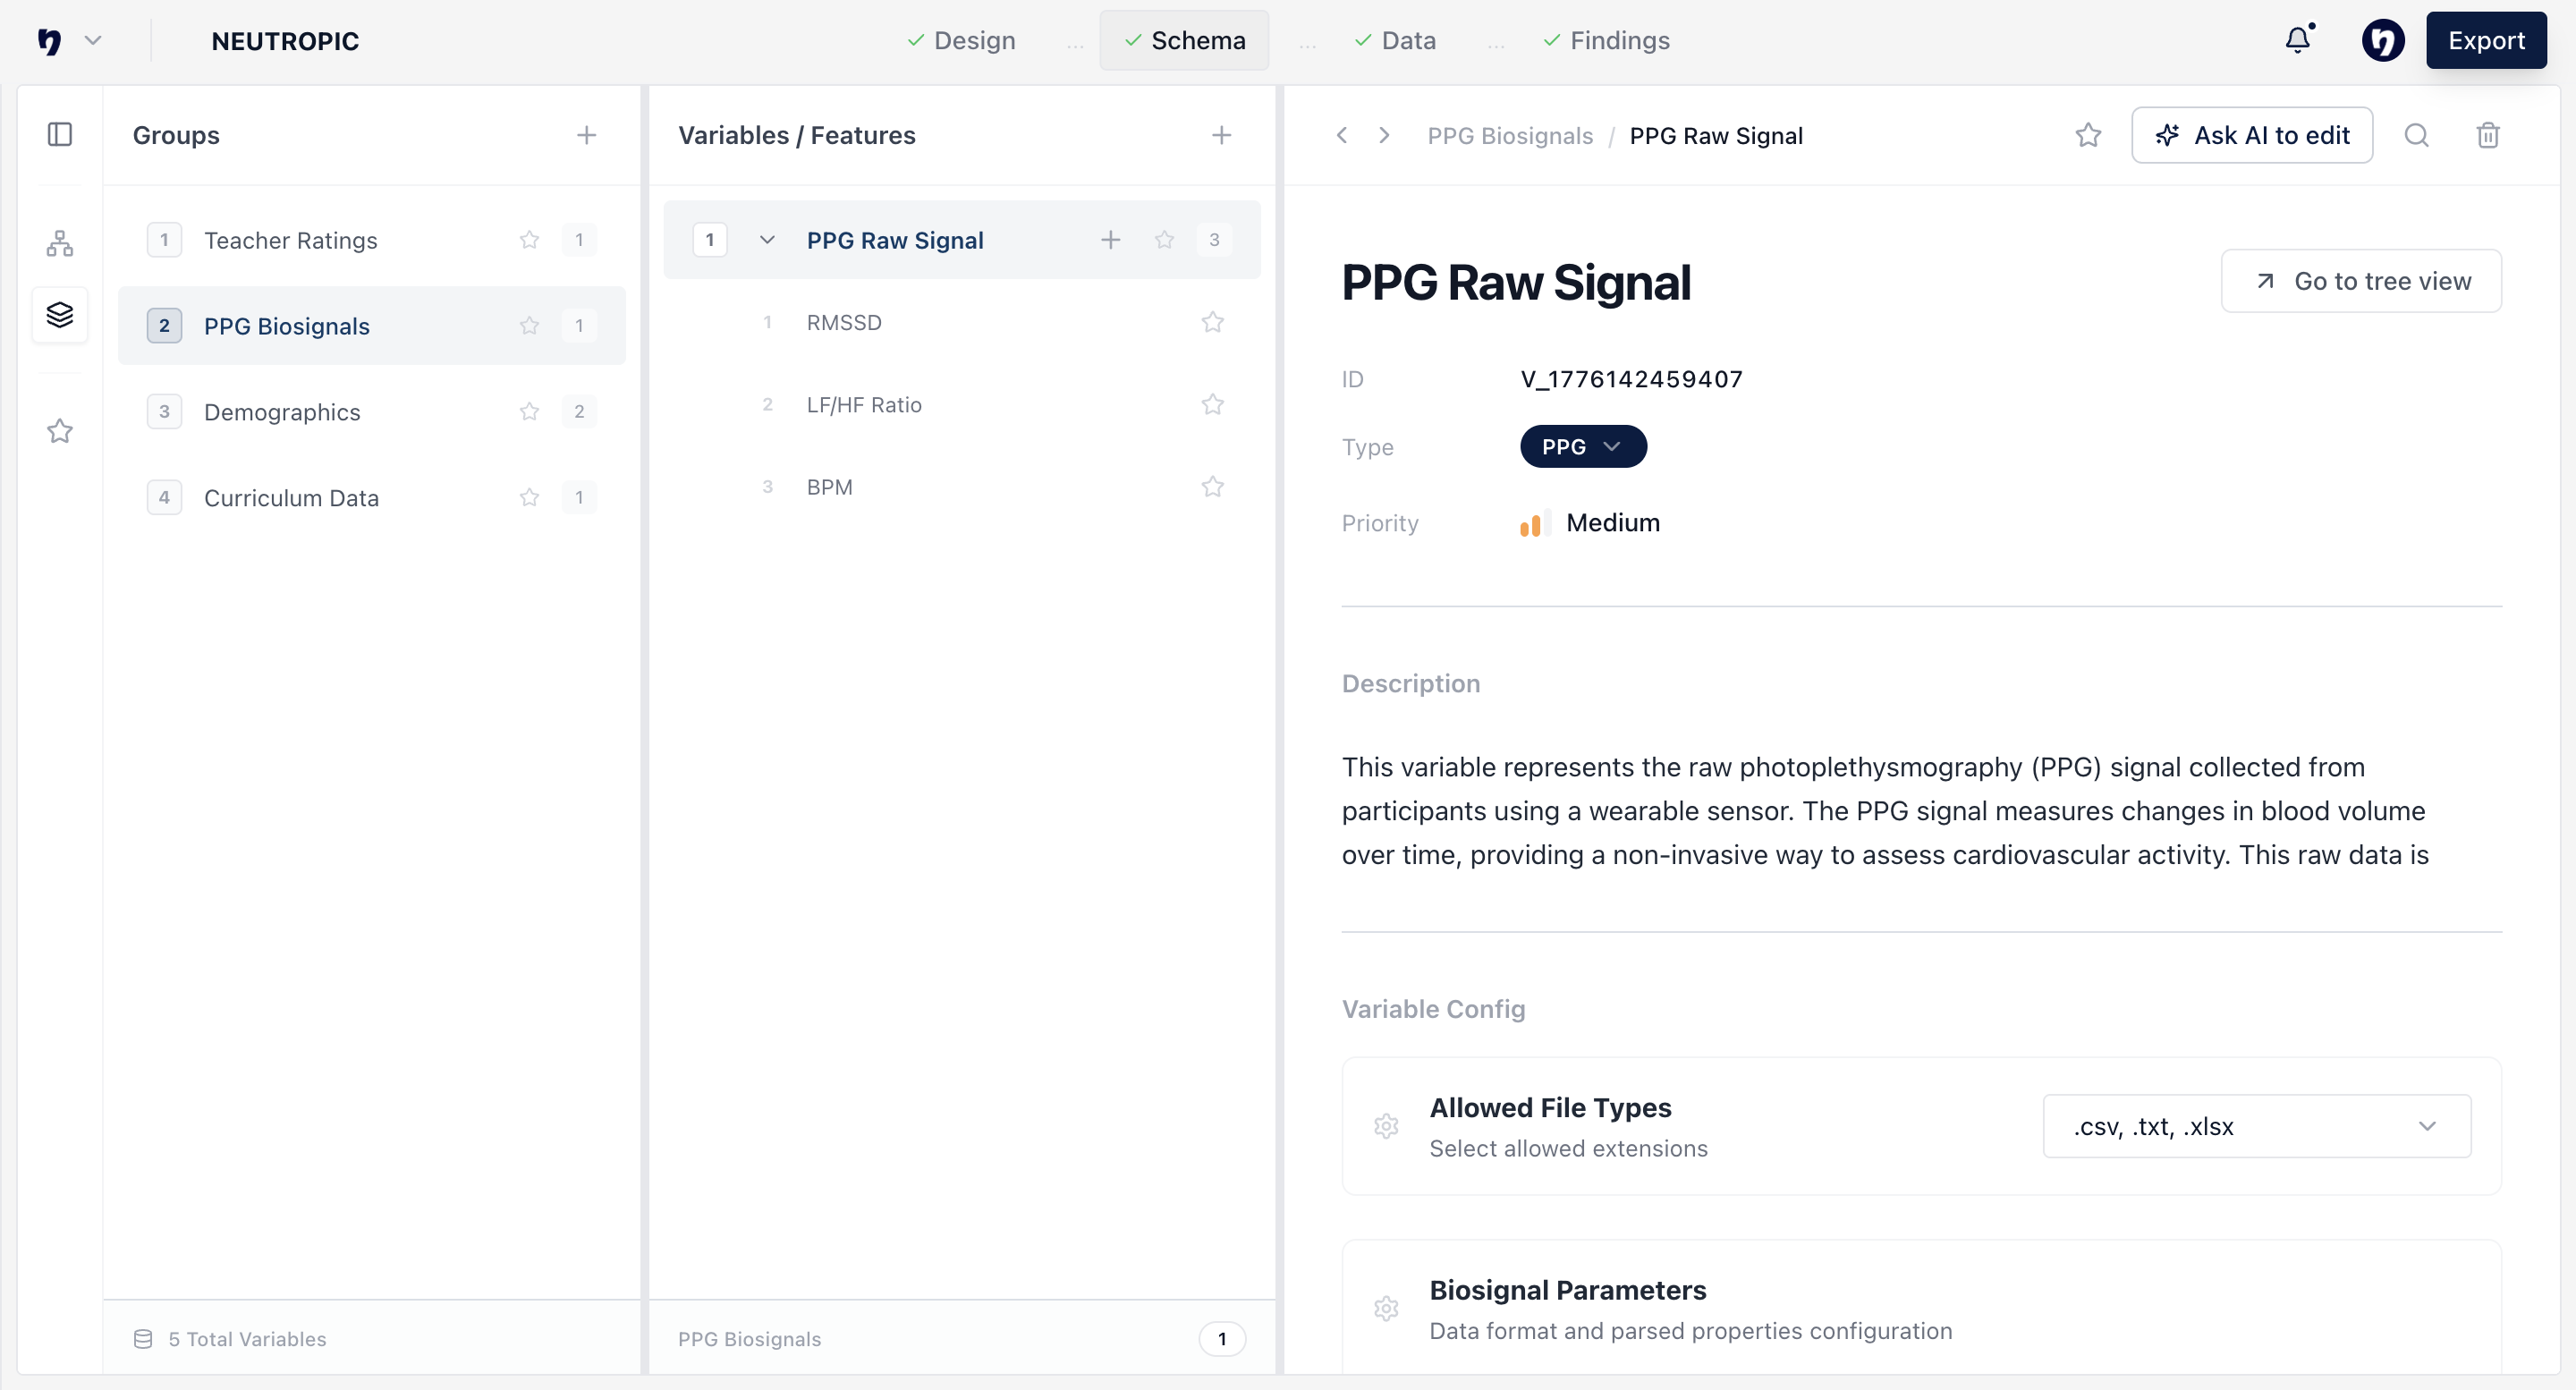
Task: Open the notifications bell
Action: pyautogui.click(x=2298, y=40)
